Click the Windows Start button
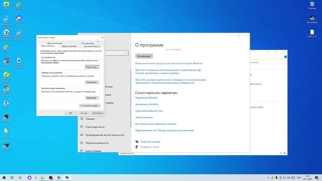Screen dimensions: 322x181 click(x=4, y=177)
